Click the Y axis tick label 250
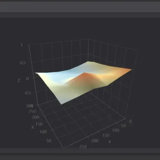160x160 pixels. pos(83,147)
